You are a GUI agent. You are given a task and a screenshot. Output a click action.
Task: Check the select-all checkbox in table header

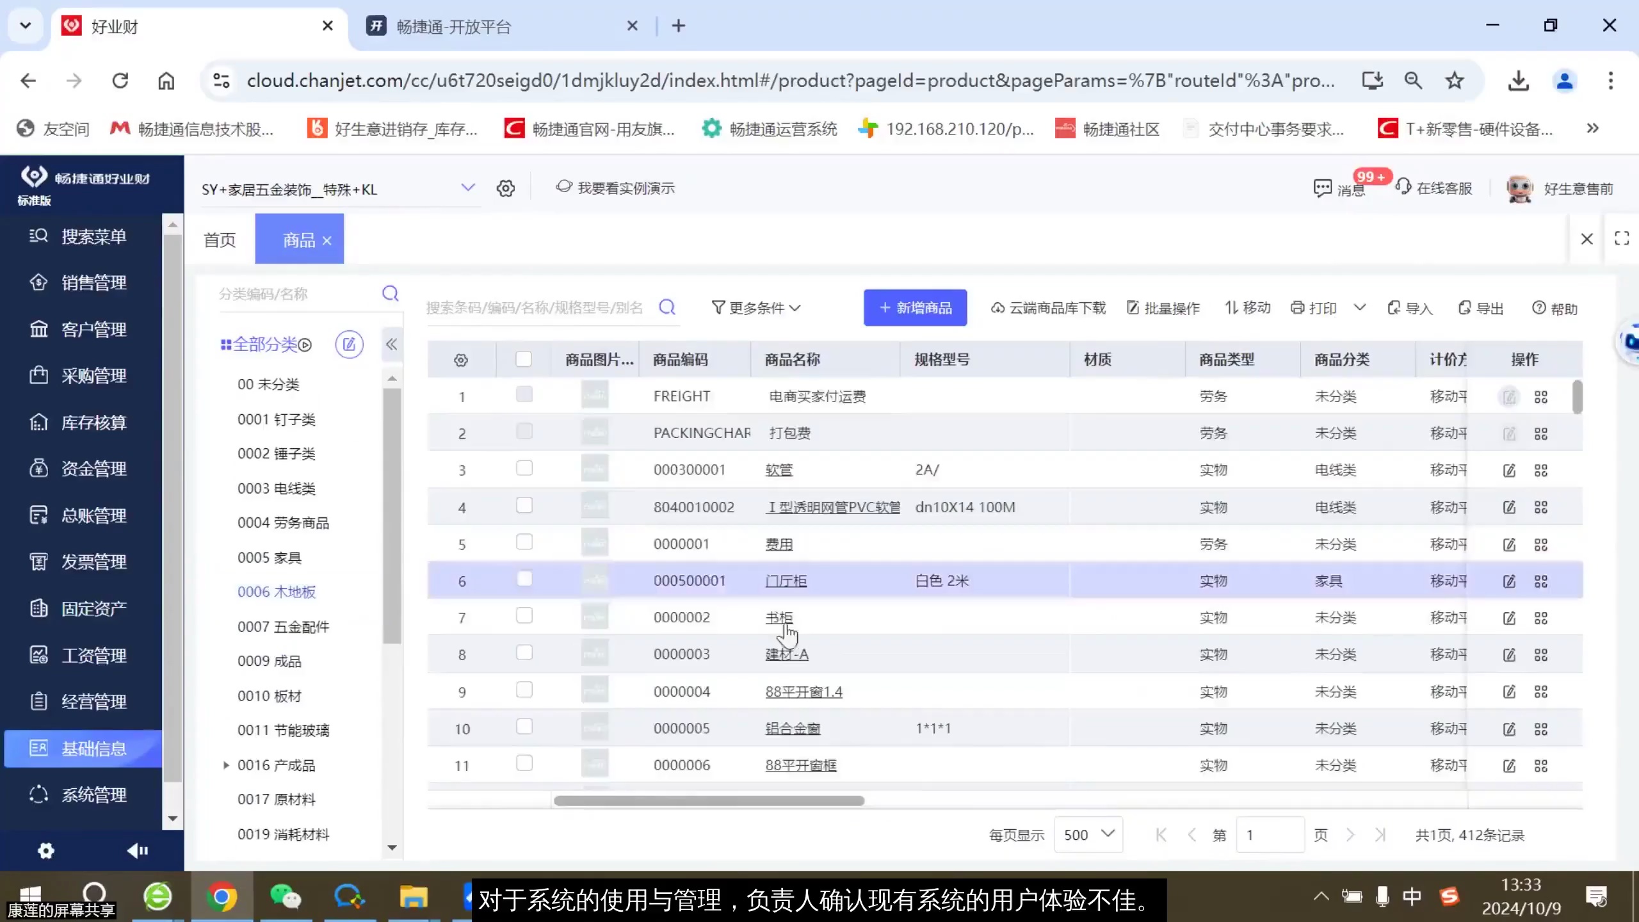[x=523, y=359]
